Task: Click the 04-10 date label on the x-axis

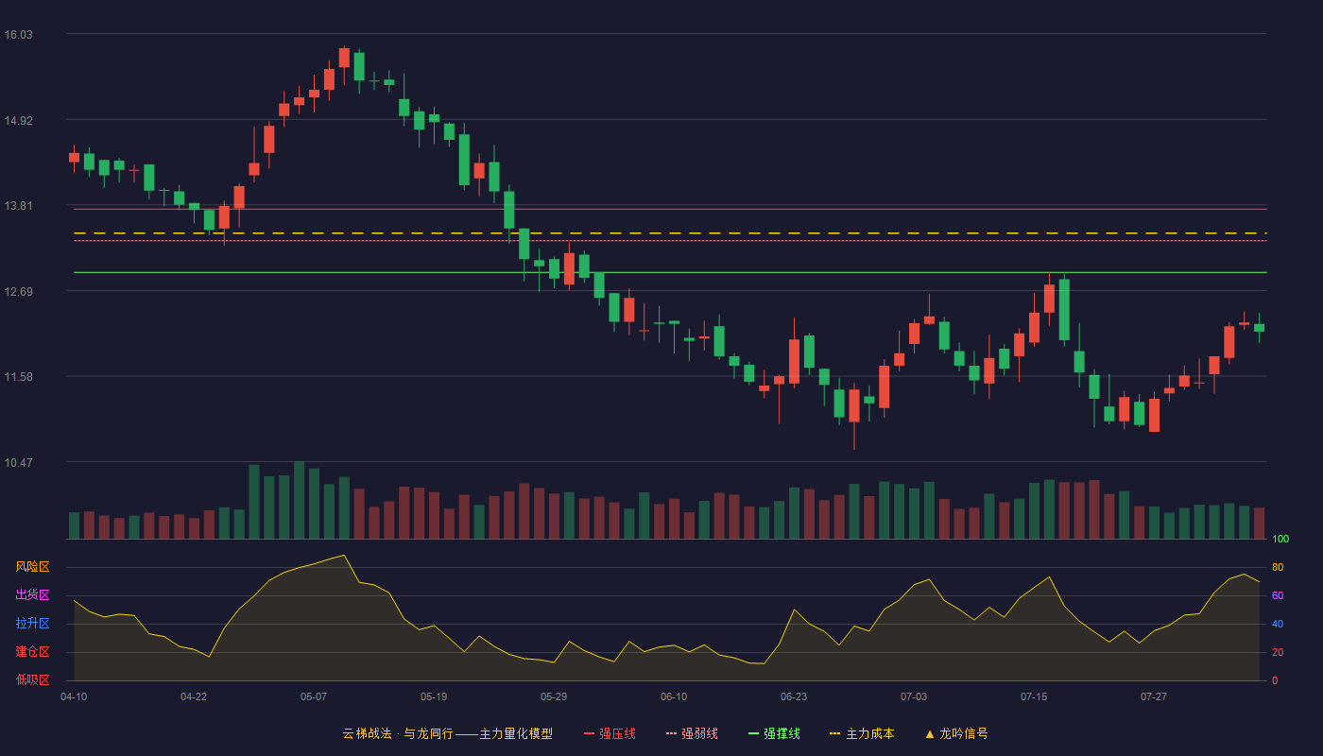Action: [74, 696]
